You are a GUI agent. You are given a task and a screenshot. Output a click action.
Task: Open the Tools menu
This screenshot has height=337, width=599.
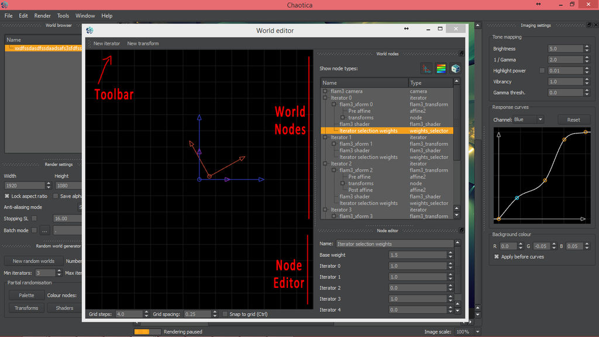point(63,16)
